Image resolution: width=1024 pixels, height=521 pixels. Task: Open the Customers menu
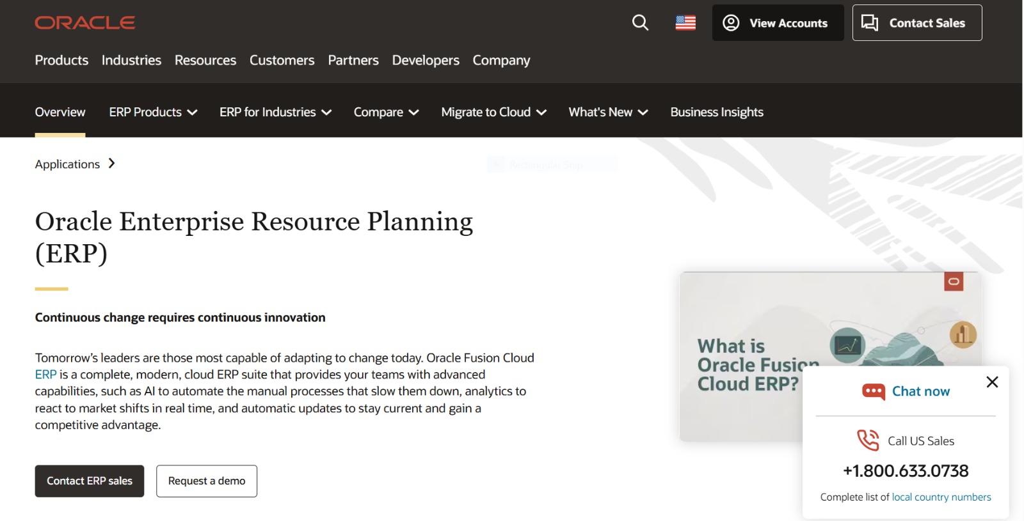tap(282, 60)
